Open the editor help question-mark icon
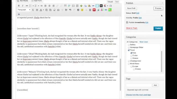 pyautogui.click(x=78, y=10)
